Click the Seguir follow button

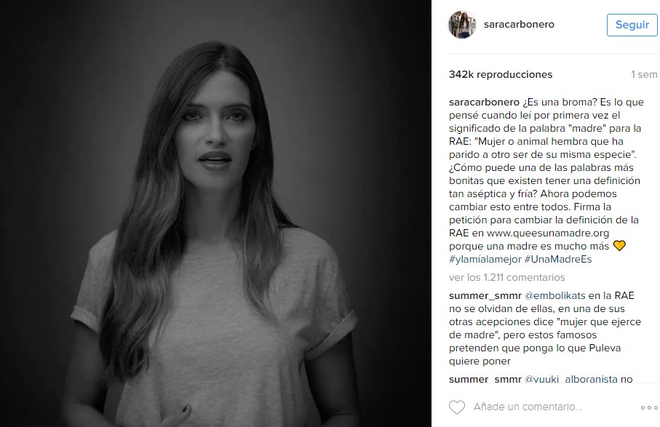click(x=632, y=25)
